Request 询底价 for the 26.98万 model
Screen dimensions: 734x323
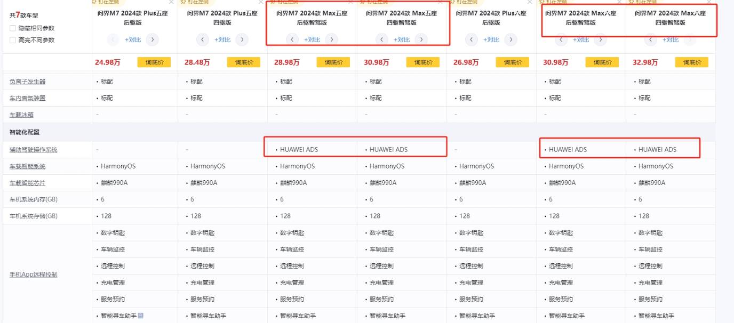pos(513,62)
